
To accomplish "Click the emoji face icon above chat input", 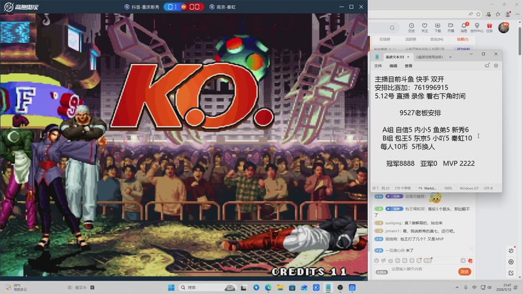I will pyautogui.click(x=377, y=261).
